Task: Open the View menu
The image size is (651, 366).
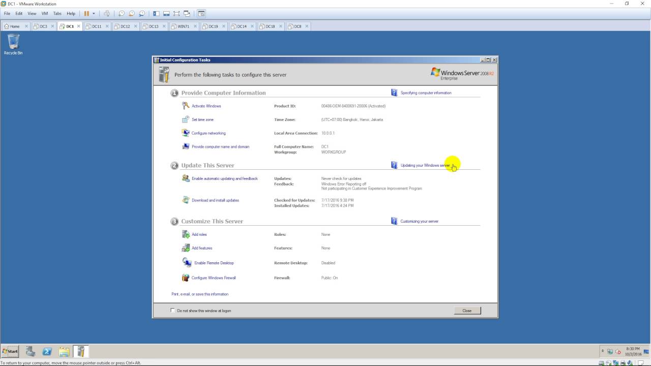Action: point(32,14)
